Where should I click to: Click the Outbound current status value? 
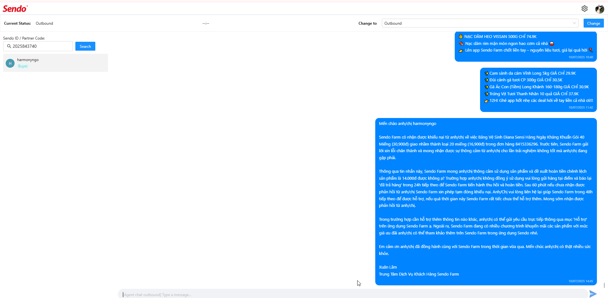[x=44, y=23]
